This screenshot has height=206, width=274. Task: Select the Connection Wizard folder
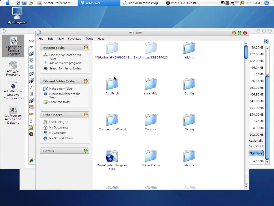(x=112, y=122)
